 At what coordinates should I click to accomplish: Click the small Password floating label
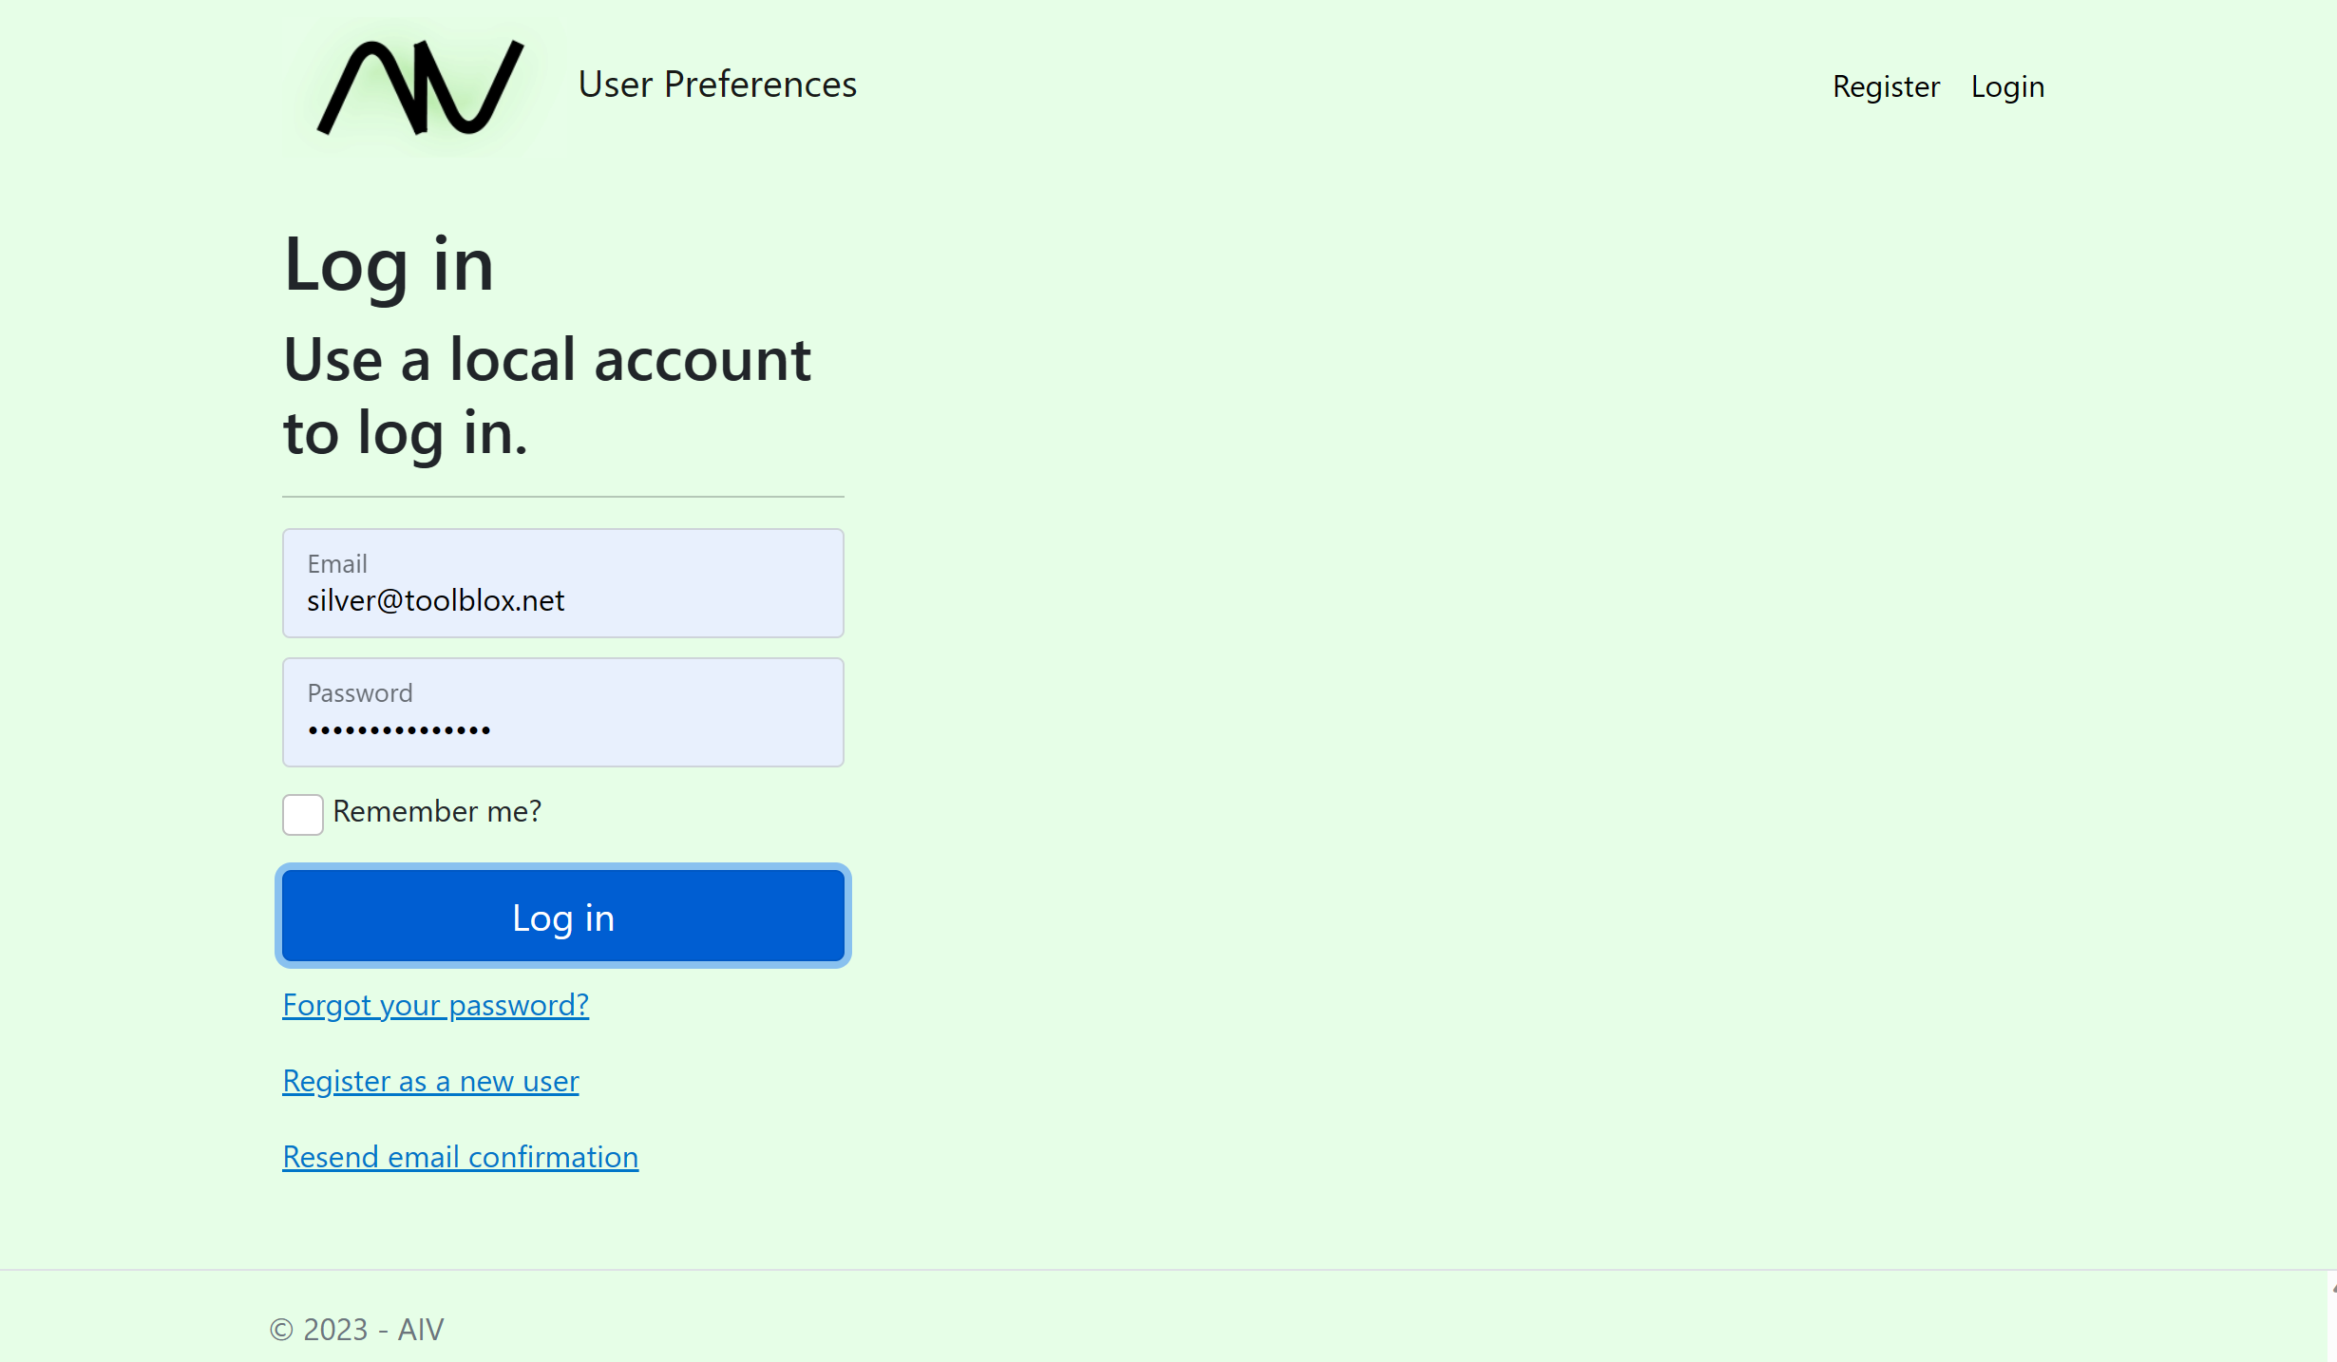point(360,693)
